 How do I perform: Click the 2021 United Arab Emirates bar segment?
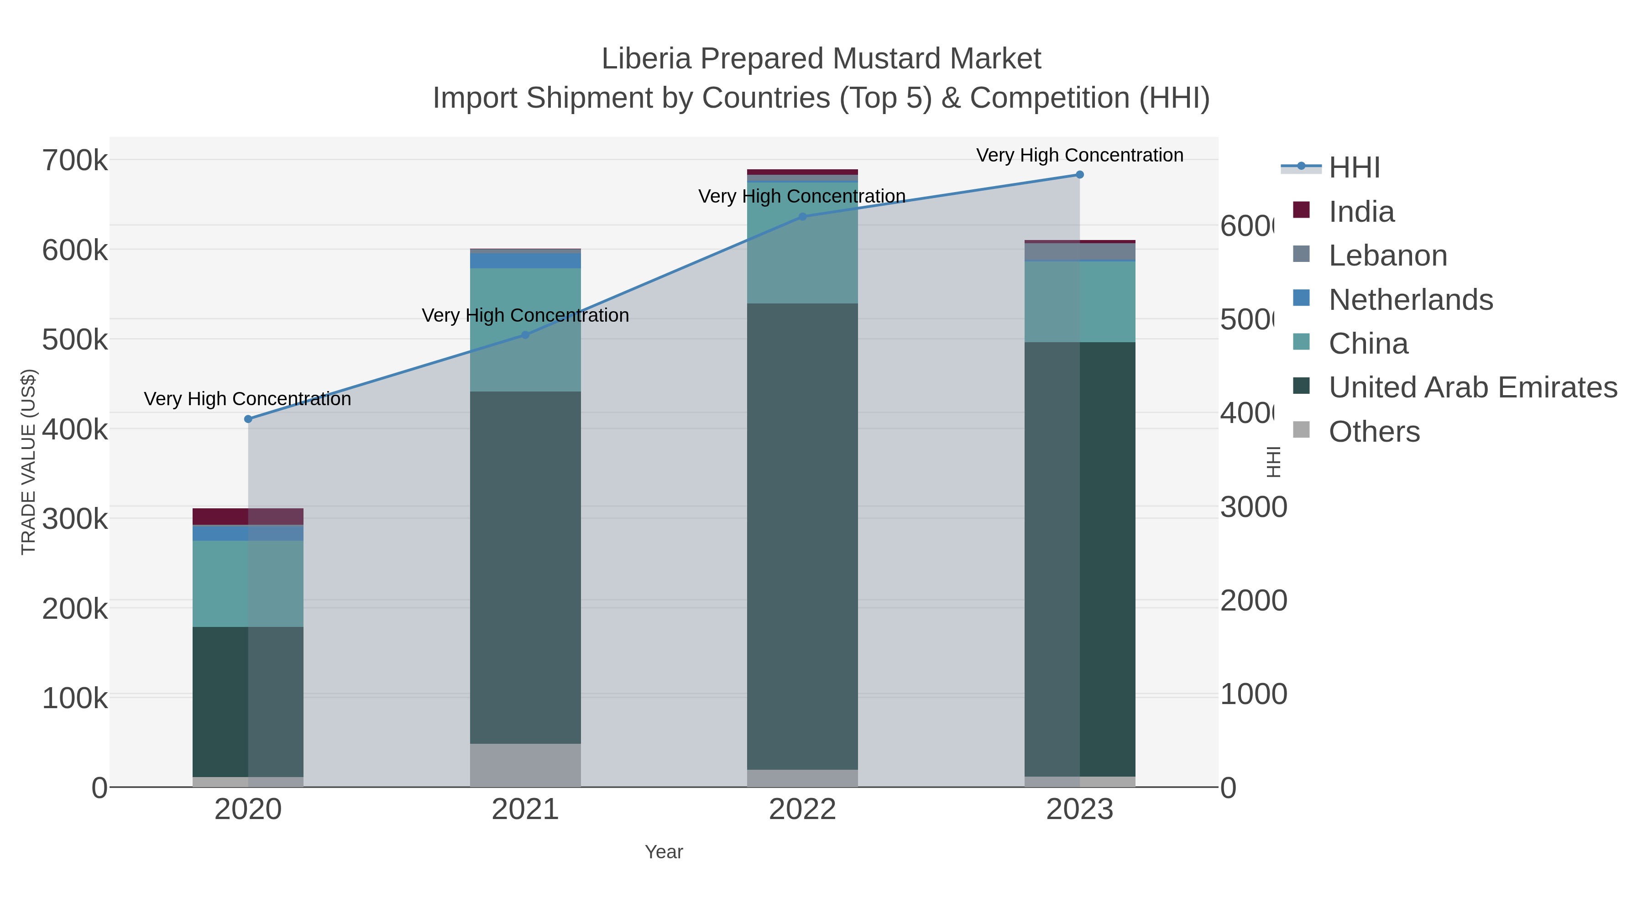526,568
